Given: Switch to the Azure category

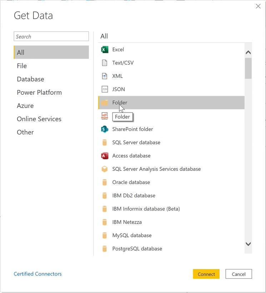Looking at the screenshot, I should 25,105.
